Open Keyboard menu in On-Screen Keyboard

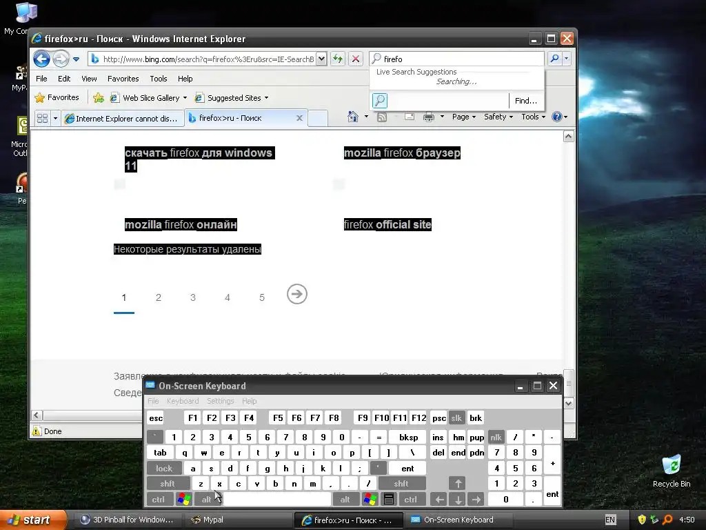tap(182, 401)
